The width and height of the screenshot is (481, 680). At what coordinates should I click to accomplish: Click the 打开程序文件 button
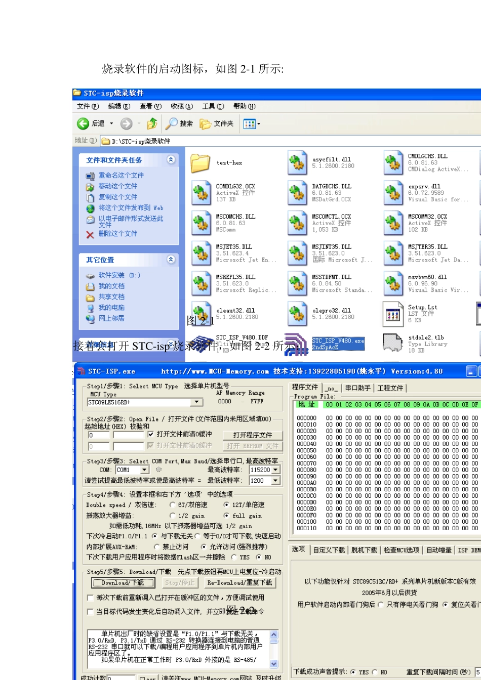pyautogui.click(x=252, y=435)
